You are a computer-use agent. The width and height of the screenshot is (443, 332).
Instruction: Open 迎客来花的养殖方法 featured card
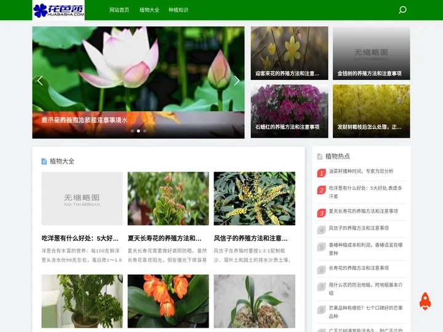tap(289, 53)
